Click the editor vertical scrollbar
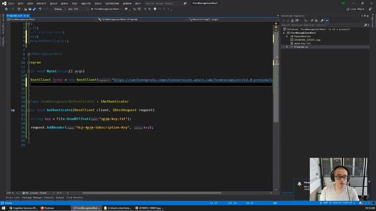376x211 pixels. 276,77
